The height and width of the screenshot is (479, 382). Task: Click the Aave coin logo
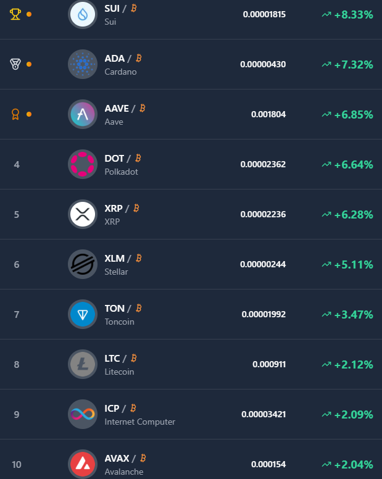(83, 114)
